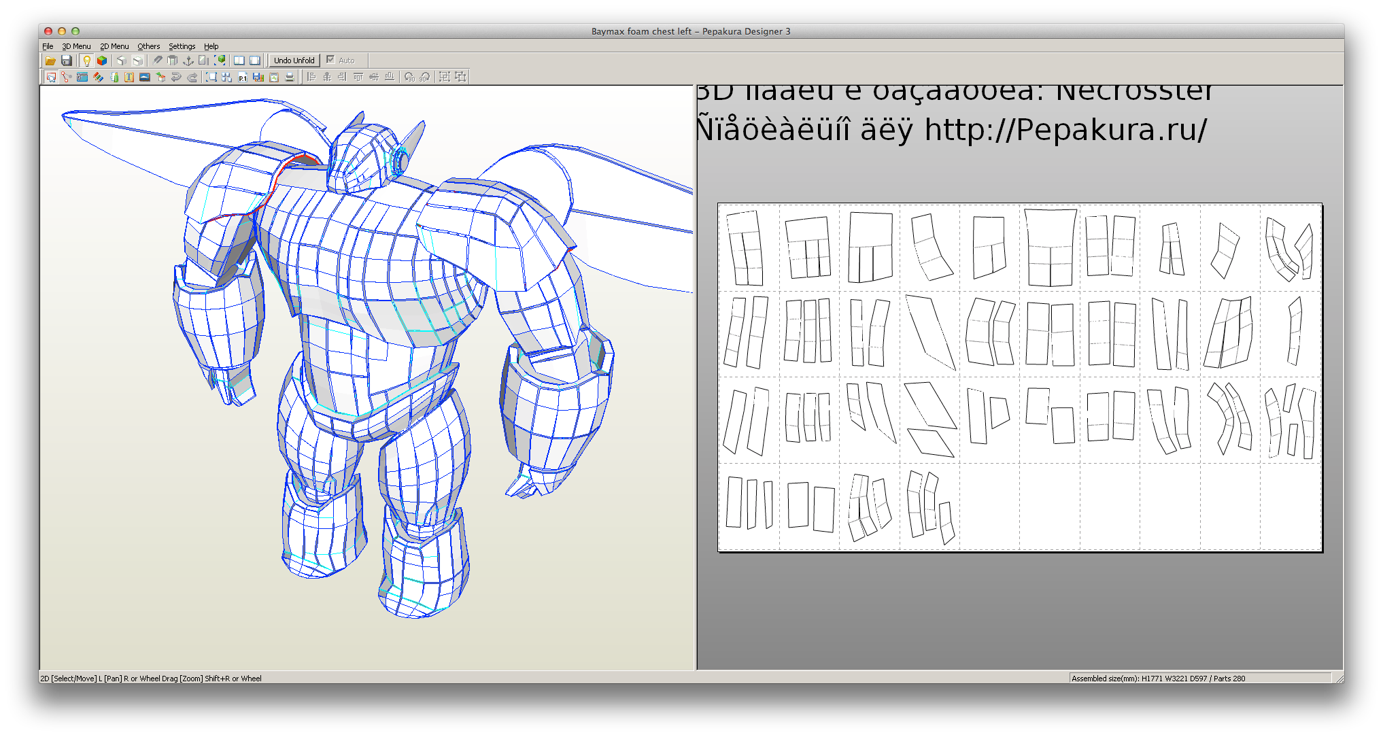Save the project with the floppy icon
This screenshot has height=737, width=1383.
66,61
